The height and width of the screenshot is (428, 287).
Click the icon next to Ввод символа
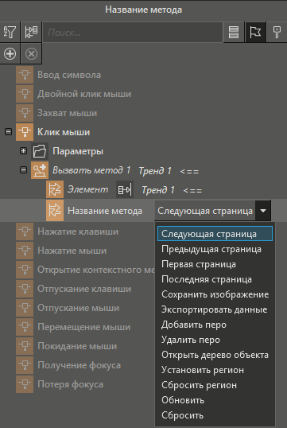pyautogui.click(x=25, y=75)
